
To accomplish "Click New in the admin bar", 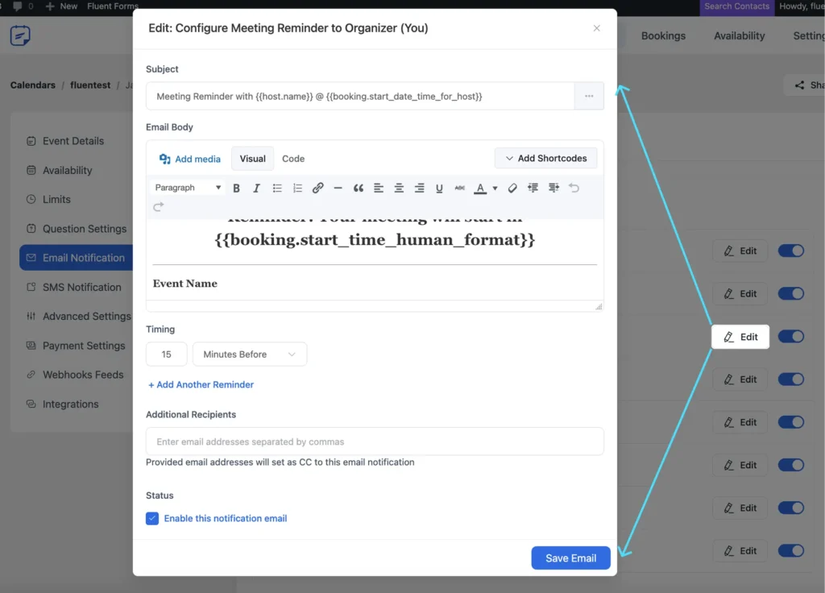I will 61,6.
